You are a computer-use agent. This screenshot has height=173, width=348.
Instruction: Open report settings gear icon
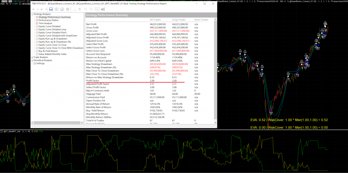click(x=68, y=9)
